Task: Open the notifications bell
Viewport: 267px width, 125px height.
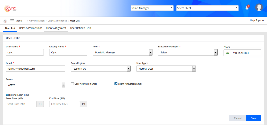Action: (247, 8)
